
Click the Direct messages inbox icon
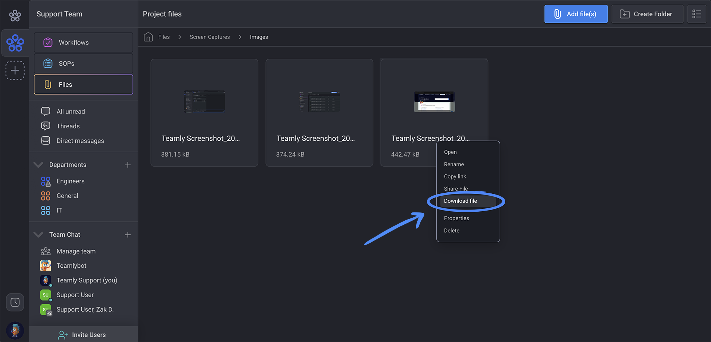tap(46, 140)
